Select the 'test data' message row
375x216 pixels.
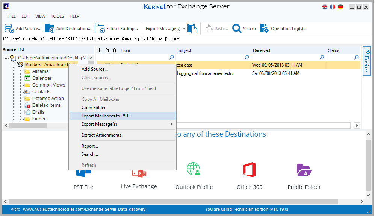click(x=228, y=65)
